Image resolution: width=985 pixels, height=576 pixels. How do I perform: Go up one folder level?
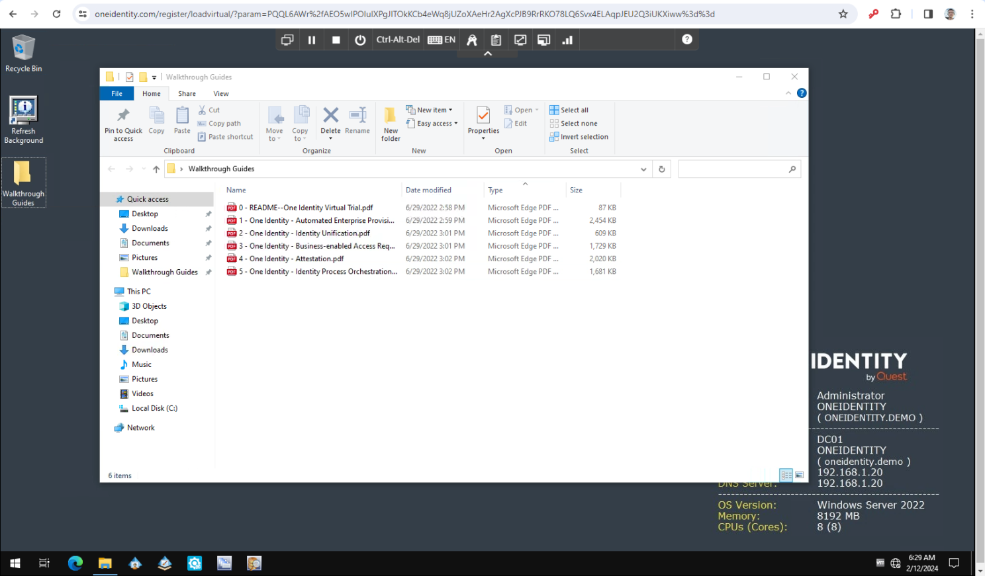[x=156, y=169]
